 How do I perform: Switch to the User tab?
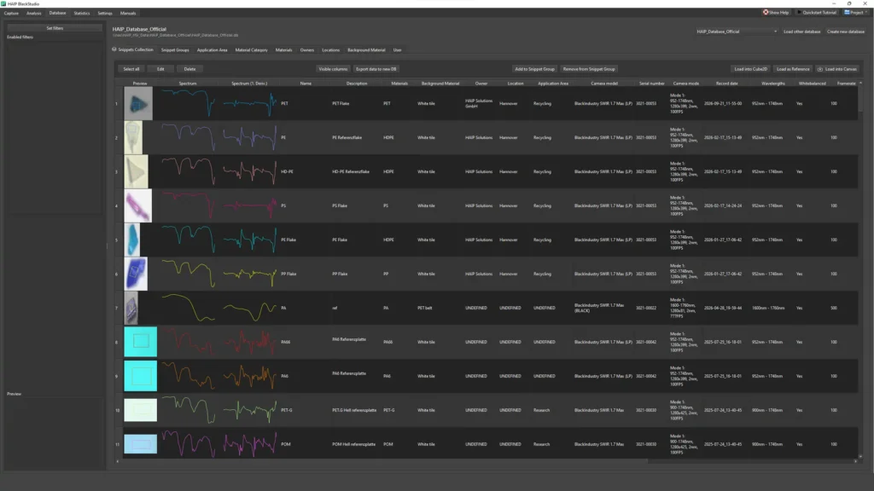[x=398, y=50]
